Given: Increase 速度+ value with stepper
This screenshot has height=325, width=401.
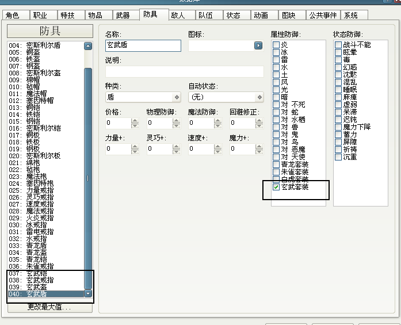Looking at the screenshot, I should (217, 146).
